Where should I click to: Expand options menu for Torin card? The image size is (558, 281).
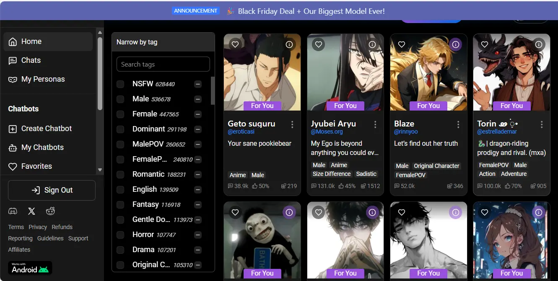point(542,124)
